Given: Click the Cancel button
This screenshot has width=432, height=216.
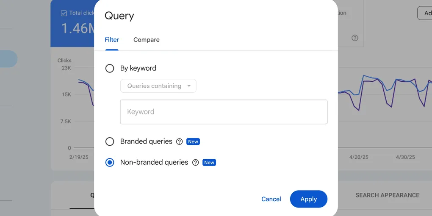Looking at the screenshot, I should click(271, 199).
